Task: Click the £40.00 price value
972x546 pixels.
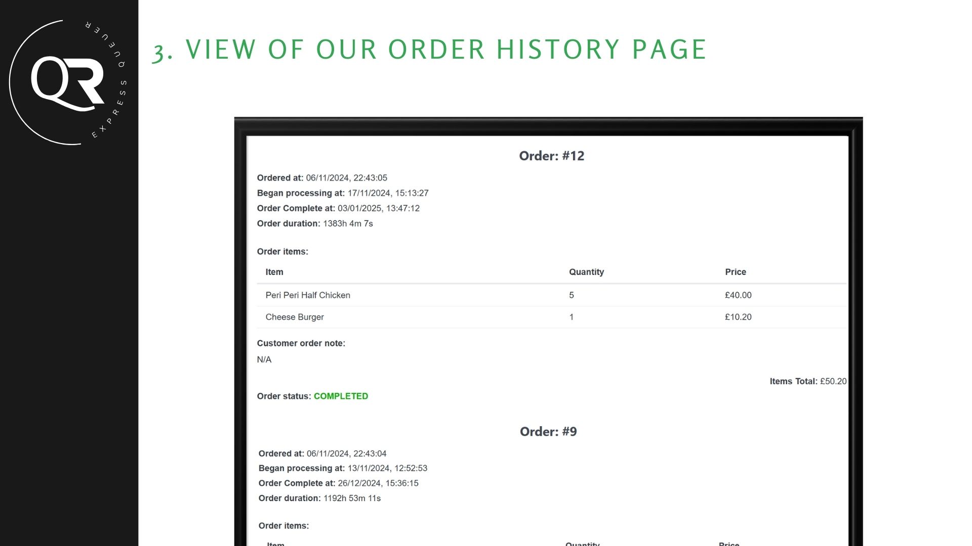Action: pyautogui.click(x=738, y=295)
